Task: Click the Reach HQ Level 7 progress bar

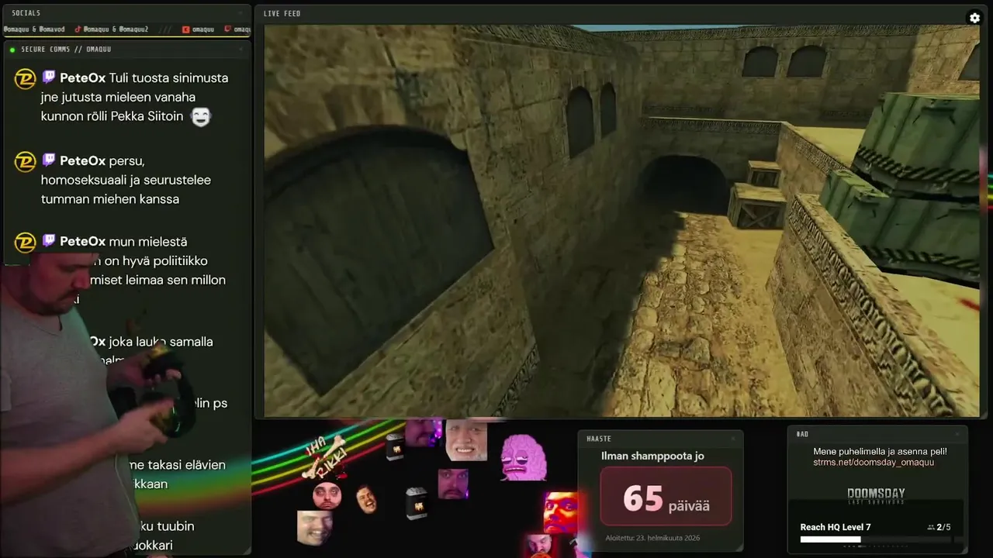Action: (x=875, y=539)
